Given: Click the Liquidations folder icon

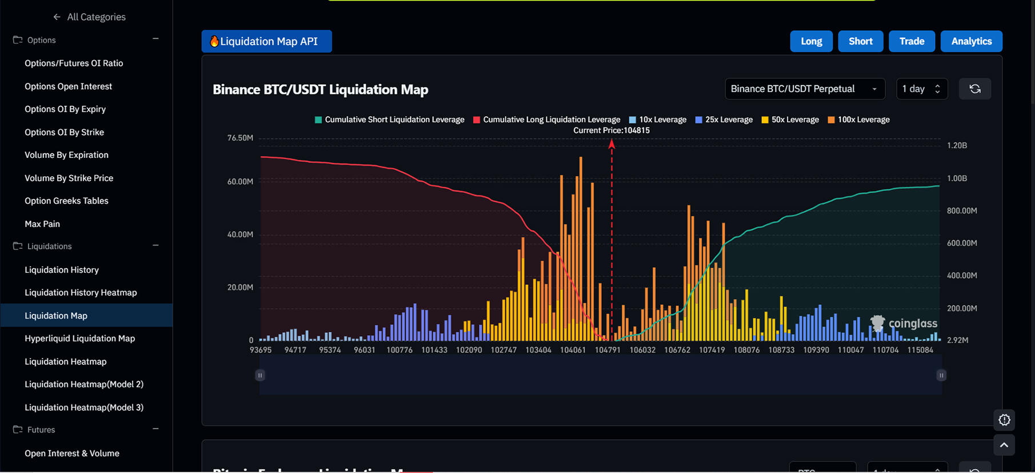Looking at the screenshot, I should click(18, 246).
